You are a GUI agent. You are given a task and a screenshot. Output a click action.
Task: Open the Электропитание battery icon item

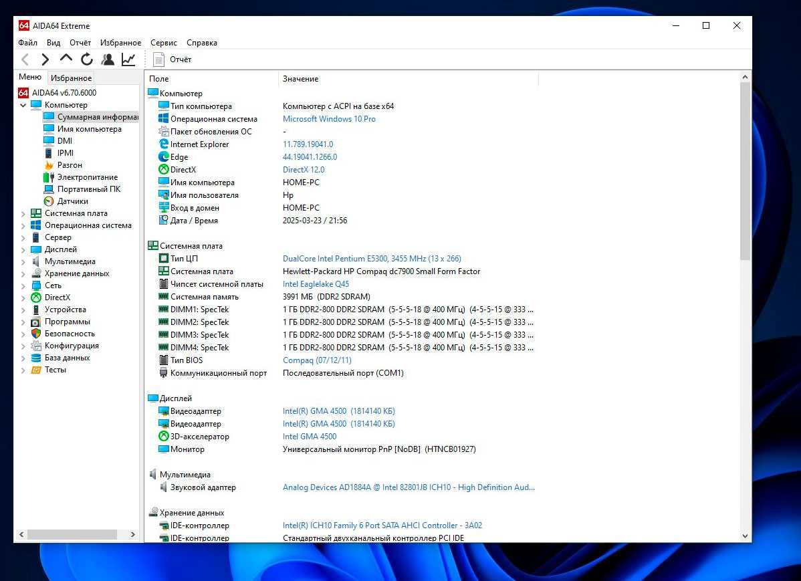point(49,177)
